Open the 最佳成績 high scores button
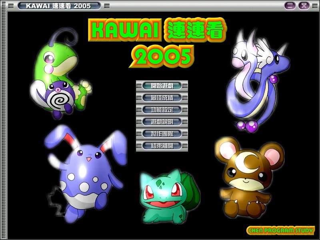The width and height of the screenshot is (320, 240). [x=162, y=98]
